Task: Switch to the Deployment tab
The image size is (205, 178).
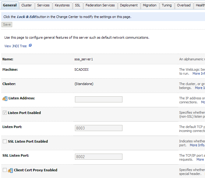Action: click(129, 5)
